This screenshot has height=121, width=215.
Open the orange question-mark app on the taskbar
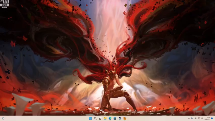point(125,118)
